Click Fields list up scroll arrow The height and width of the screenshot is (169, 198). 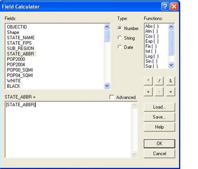pyautogui.click(x=107, y=27)
